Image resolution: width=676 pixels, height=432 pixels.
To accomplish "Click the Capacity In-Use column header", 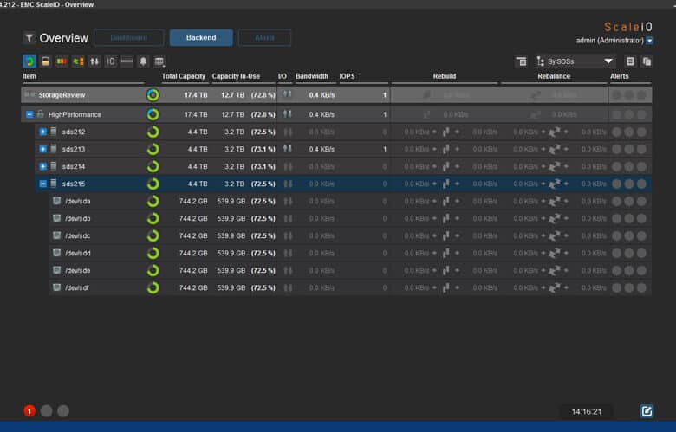I will coord(236,76).
